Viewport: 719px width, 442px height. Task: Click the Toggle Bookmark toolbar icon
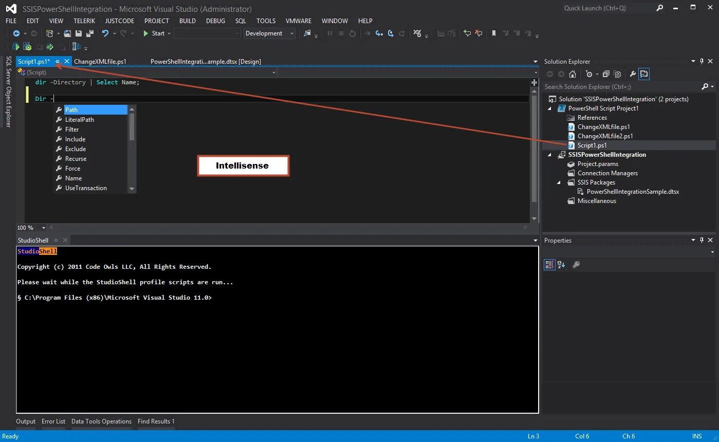(493, 33)
